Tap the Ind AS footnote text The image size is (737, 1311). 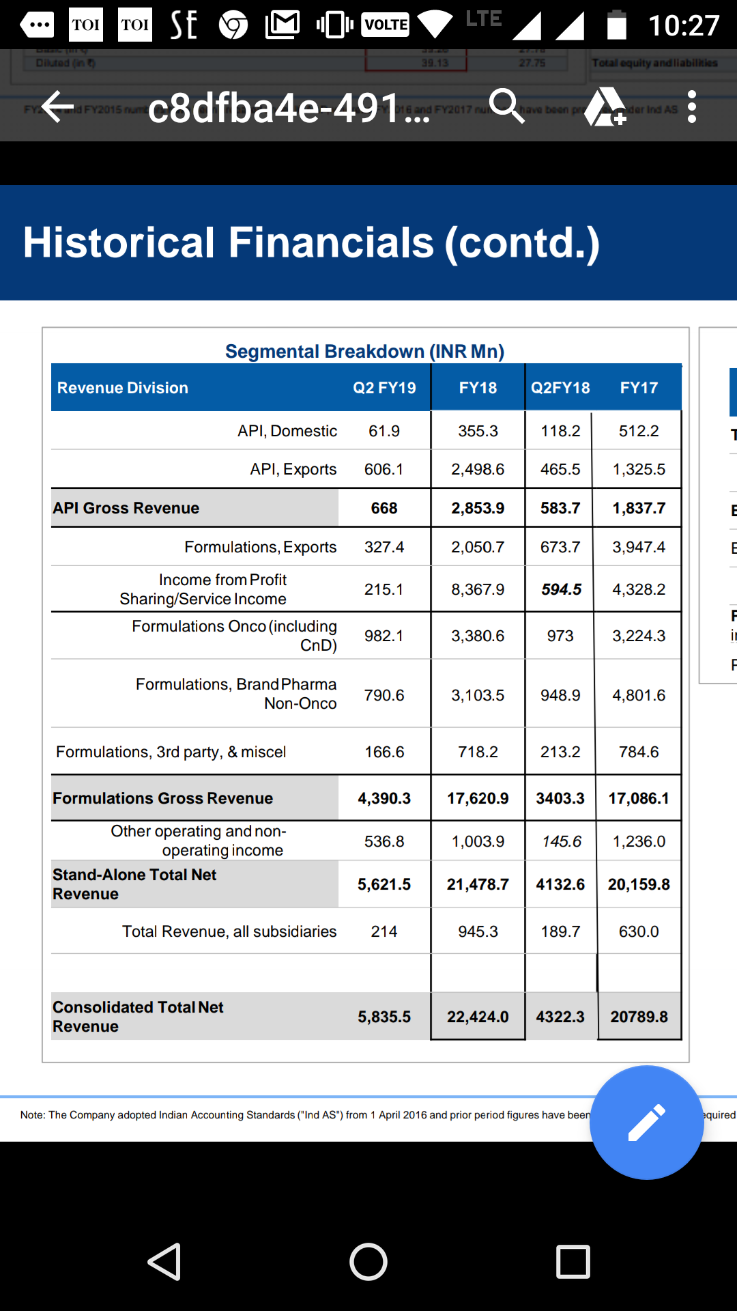[x=304, y=1115]
